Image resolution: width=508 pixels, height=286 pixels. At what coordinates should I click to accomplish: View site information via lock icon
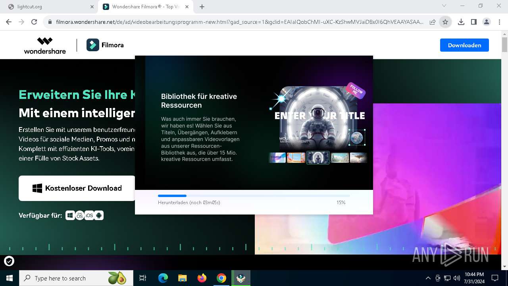pyautogui.click(x=50, y=22)
